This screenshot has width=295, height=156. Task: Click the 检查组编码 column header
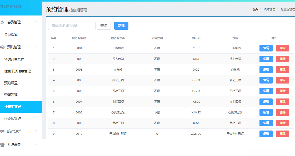tap(79, 38)
